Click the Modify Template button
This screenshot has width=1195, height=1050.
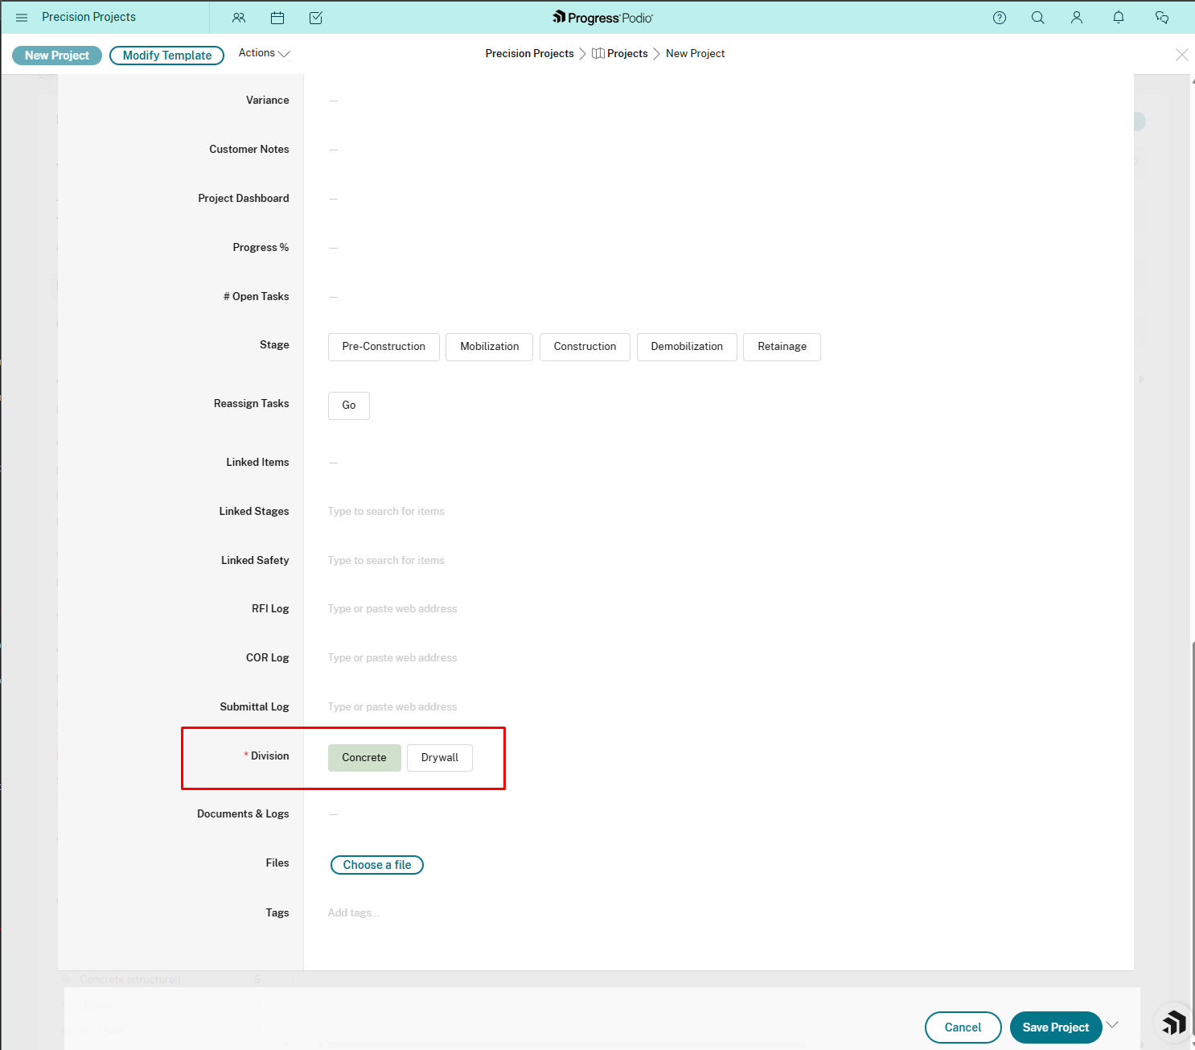tap(166, 56)
